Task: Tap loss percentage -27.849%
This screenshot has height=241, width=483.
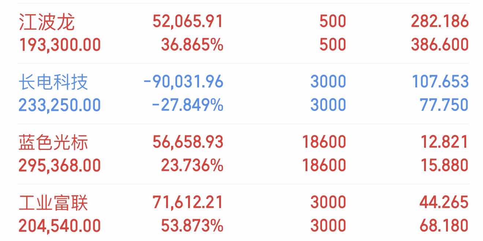Action: pos(187,105)
